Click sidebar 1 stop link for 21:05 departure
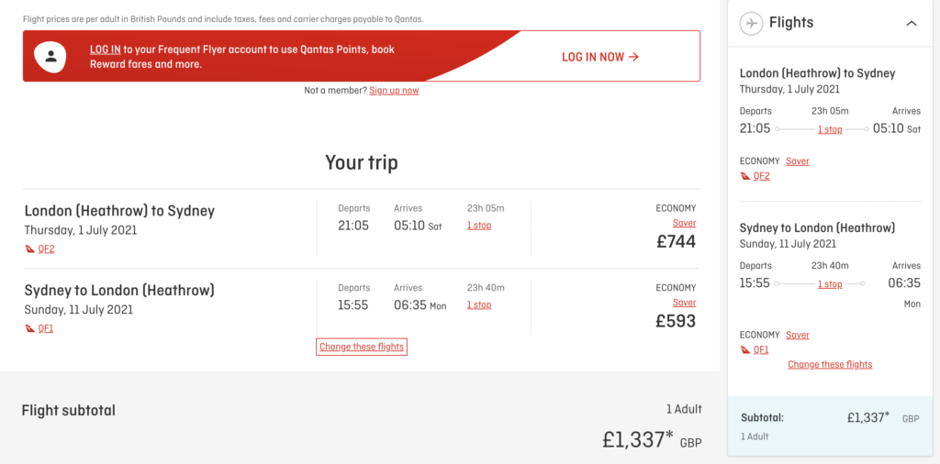Screen dimensions: 940x464 [830, 130]
